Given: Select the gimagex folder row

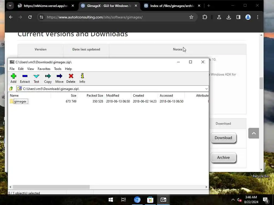Looking at the screenshot, I should point(108,101).
